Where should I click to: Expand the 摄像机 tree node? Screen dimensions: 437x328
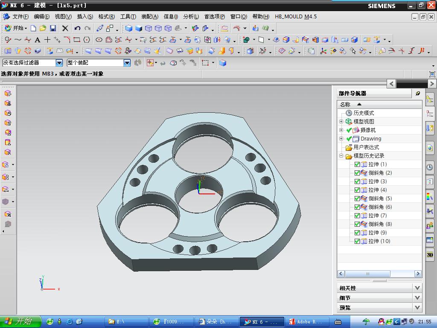pyautogui.click(x=341, y=130)
